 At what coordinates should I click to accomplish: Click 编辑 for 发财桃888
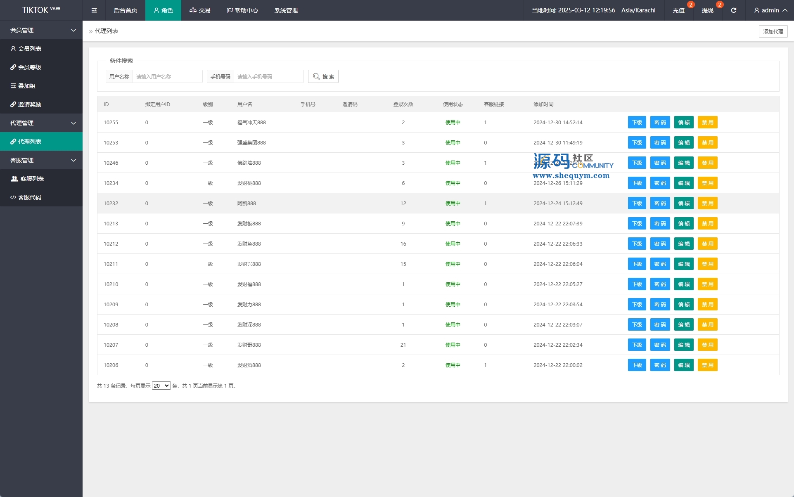coord(684,183)
